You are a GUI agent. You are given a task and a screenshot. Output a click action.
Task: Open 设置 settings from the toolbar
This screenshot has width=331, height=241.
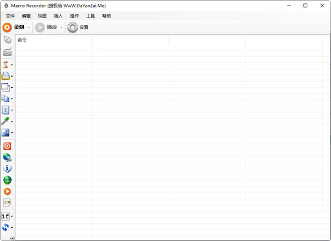point(78,27)
